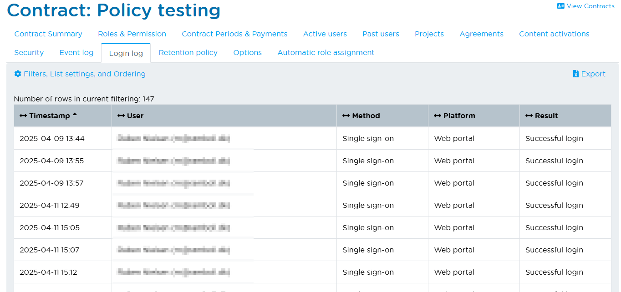The image size is (621, 292).
Task: Click the Export link
Action: (593, 74)
